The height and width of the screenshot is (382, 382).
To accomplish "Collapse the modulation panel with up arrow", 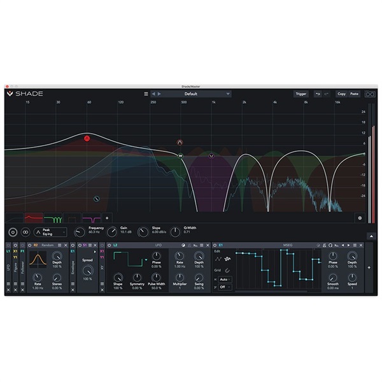I will click(371, 236).
